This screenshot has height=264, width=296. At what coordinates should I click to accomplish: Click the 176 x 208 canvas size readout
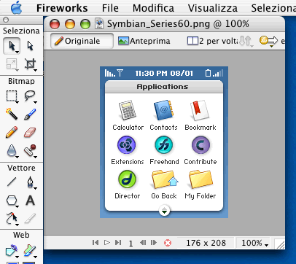206,243
